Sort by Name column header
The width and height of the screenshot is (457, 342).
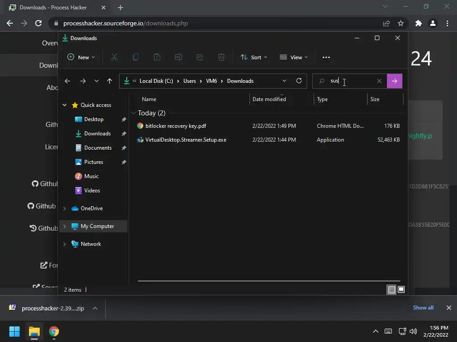pos(149,99)
